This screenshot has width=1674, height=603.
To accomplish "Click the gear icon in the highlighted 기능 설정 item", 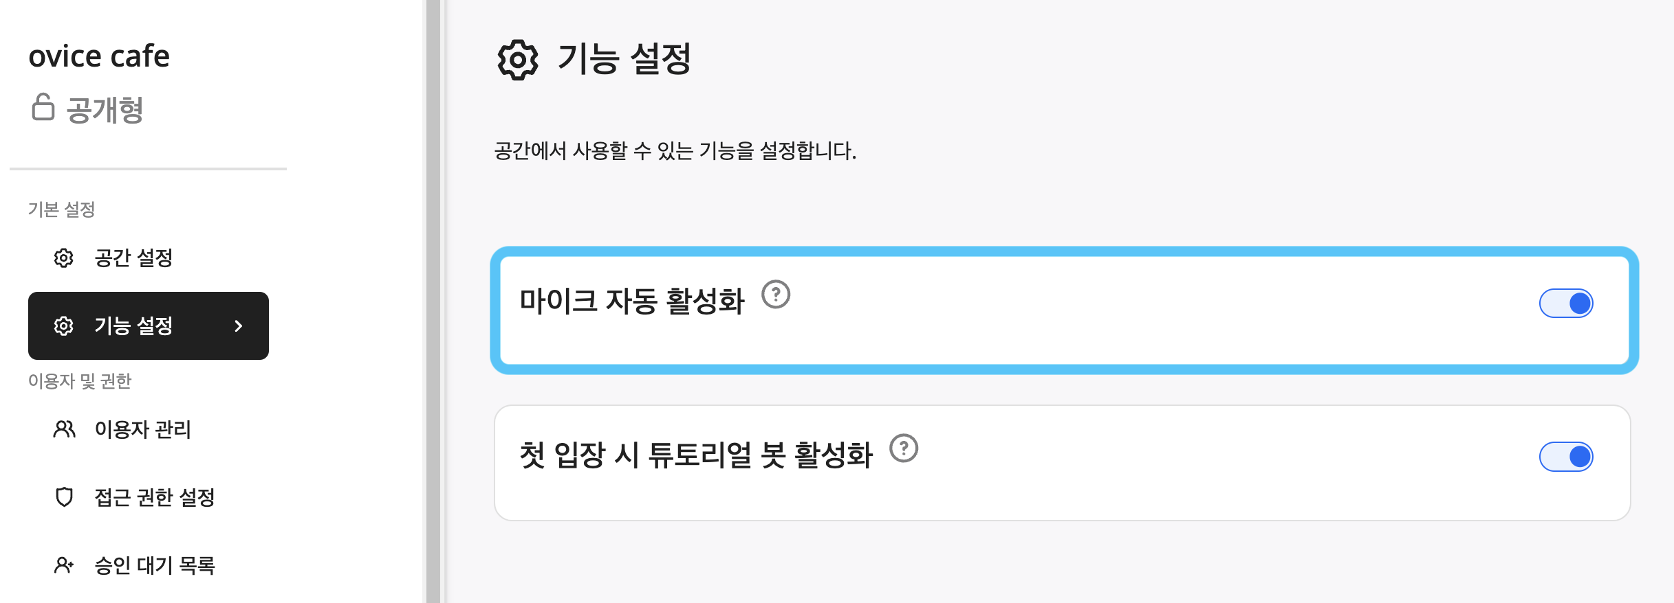I will [x=64, y=326].
